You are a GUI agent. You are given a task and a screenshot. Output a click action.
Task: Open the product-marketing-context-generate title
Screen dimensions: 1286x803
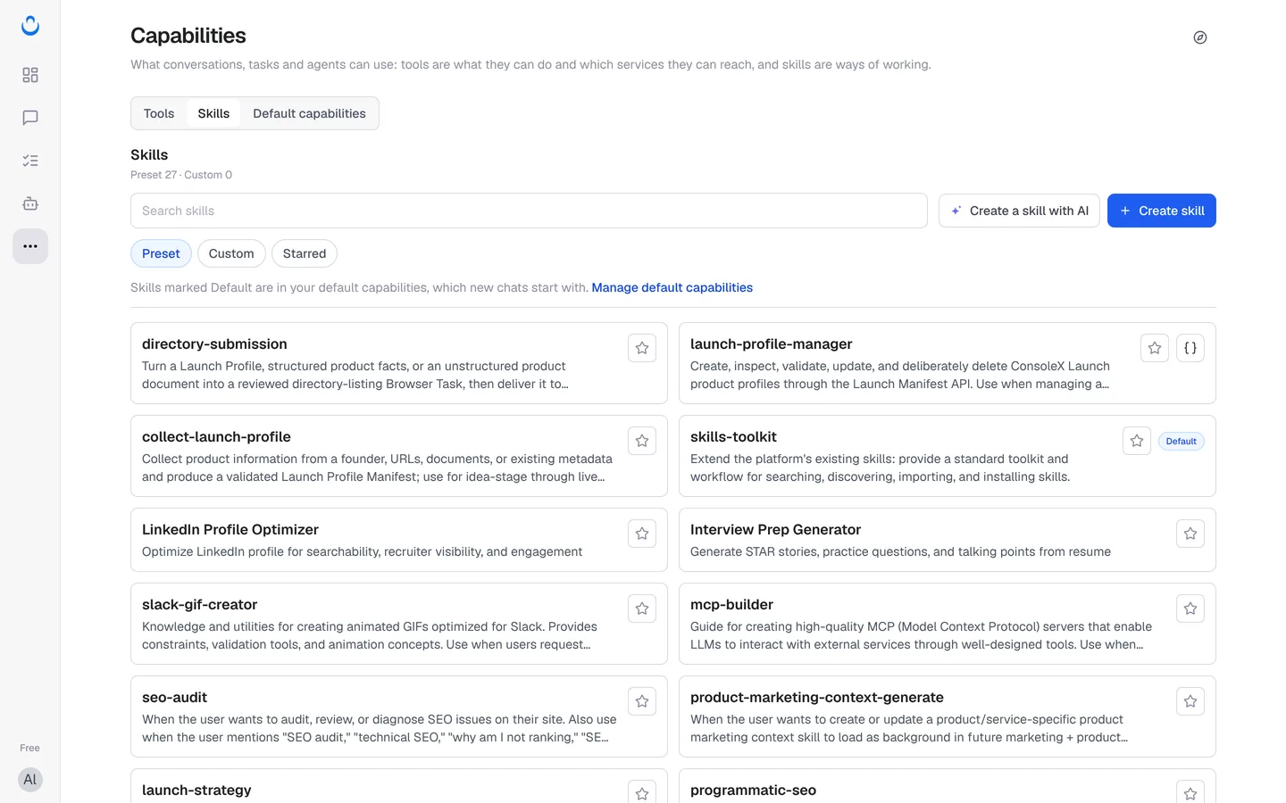(x=817, y=698)
